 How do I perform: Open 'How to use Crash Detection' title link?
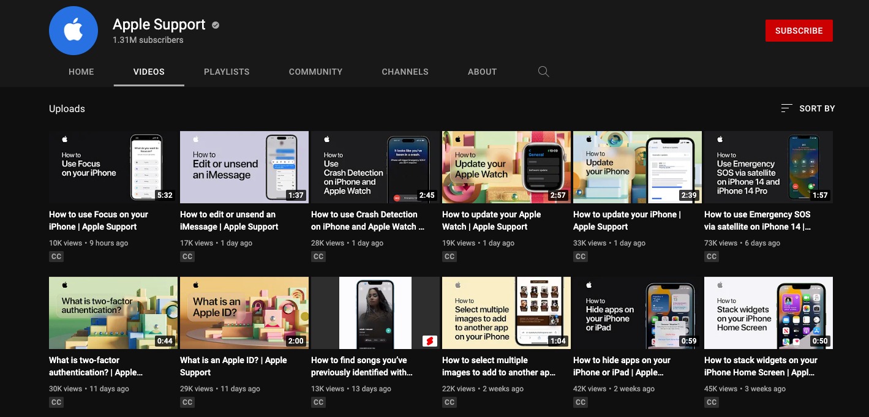coord(367,220)
